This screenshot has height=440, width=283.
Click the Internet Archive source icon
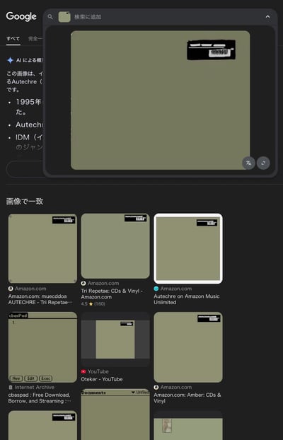11,387
